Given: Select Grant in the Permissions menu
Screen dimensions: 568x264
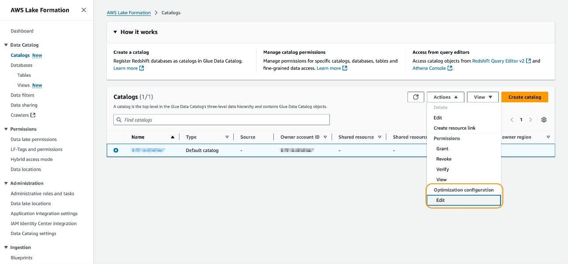Looking at the screenshot, I should (x=442, y=149).
